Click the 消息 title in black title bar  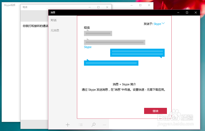point(53,12)
